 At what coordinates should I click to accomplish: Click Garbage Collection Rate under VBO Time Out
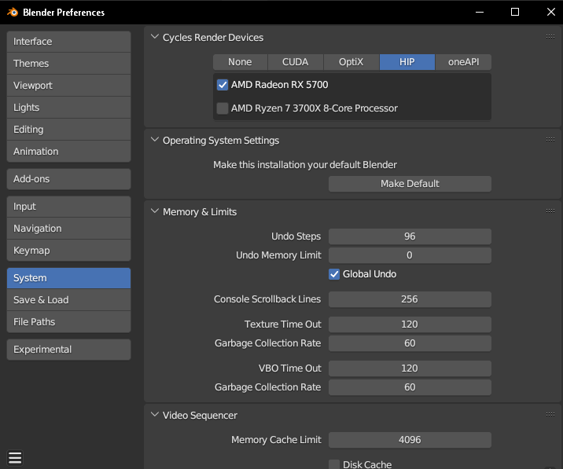[410, 387]
